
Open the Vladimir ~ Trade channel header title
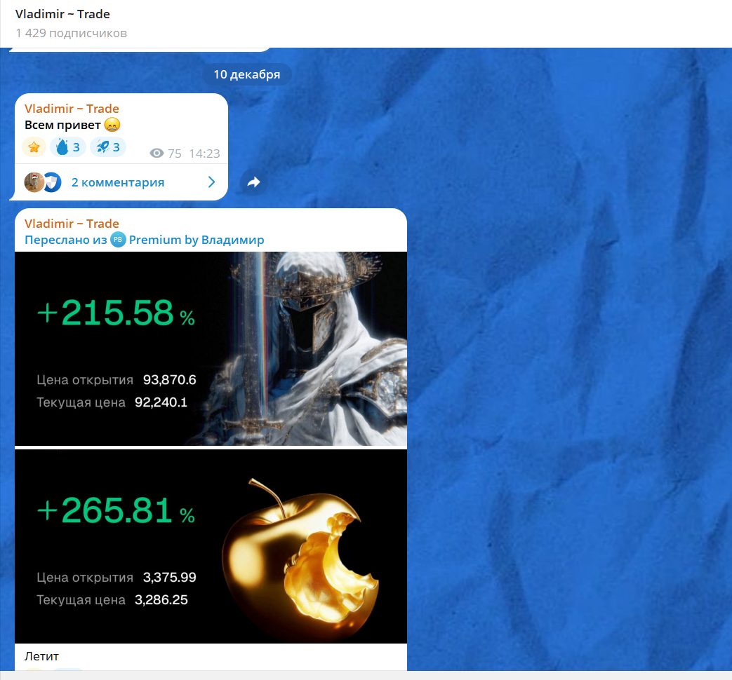pos(62,14)
